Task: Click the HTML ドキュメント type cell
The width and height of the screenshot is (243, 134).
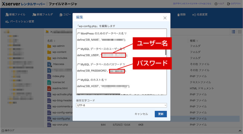Action: [x=202, y=88]
